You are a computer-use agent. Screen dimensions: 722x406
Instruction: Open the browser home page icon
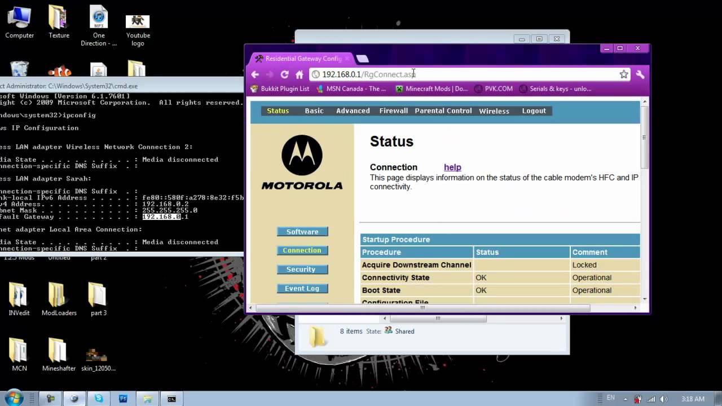coord(300,74)
